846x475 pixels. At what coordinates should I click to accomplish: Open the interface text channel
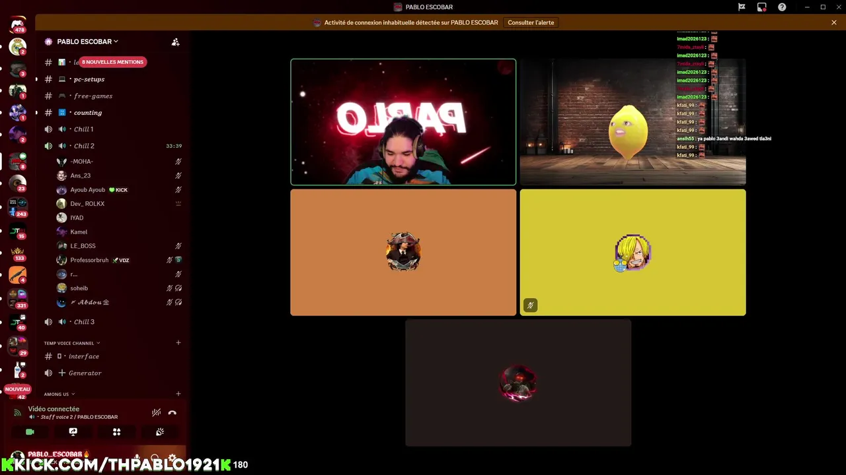pos(111,356)
